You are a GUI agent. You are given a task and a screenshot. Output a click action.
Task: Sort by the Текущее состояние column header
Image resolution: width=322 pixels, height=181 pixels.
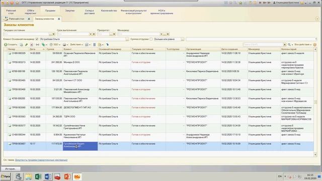pyautogui.click(x=148, y=49)
